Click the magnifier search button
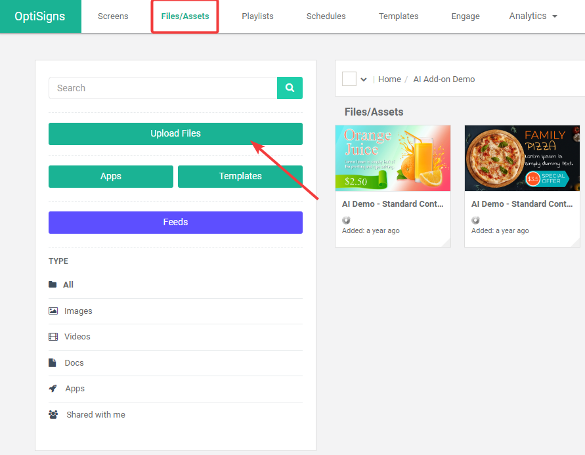This screenshot has width=585, height=455. (x=290, y=88)
